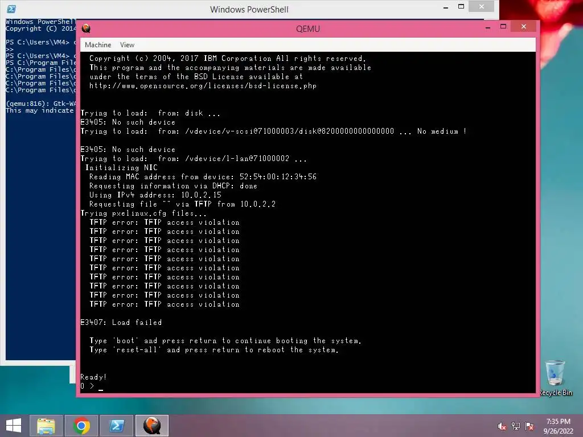Click the l-lan@71000002 load line
583x437 pixels.
[x=194, y=159]
